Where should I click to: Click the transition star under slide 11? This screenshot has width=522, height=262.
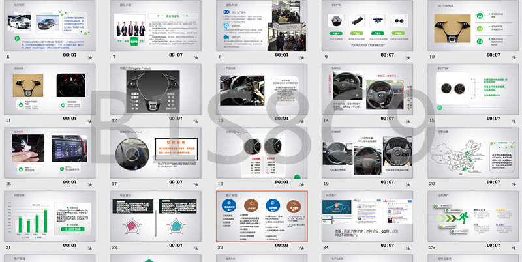[90, 121]
